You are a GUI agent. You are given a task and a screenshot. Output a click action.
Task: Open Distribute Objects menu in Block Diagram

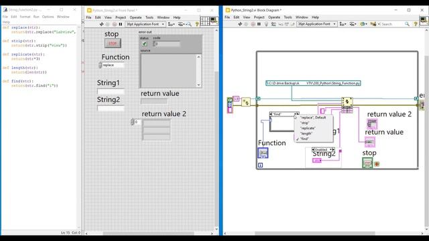click(353, 24)
